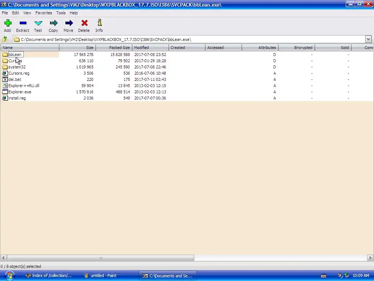374x281 pixels.
Task: Click the scroll right arrow
Action: click(370, 258)
